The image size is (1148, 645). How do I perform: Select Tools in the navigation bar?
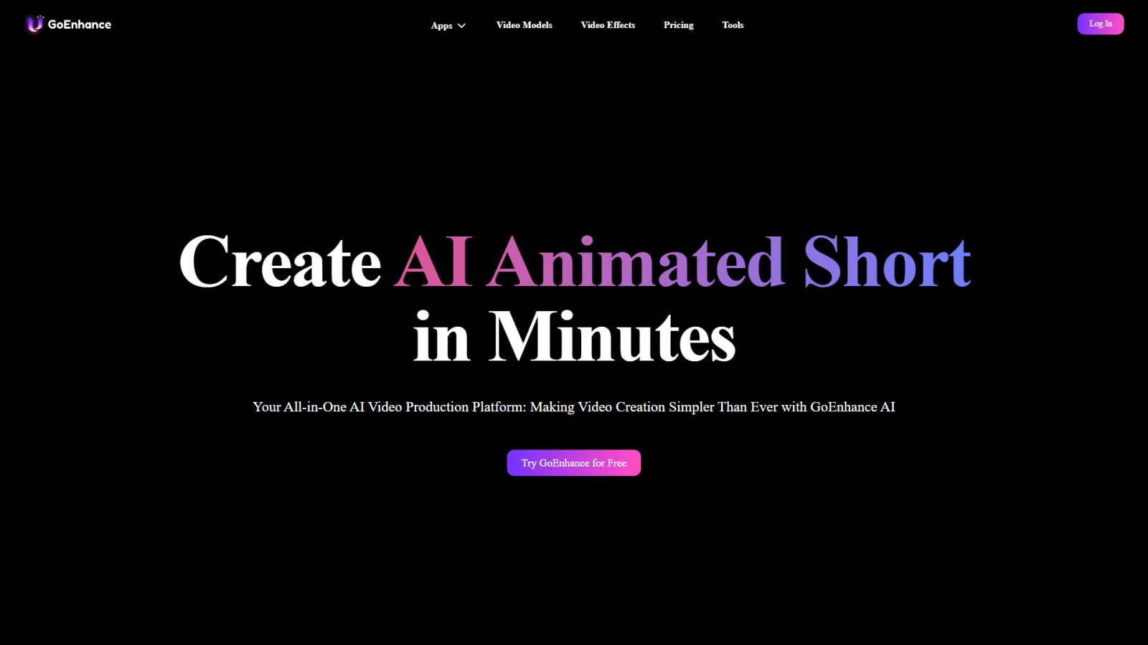(x=733, y=25)
